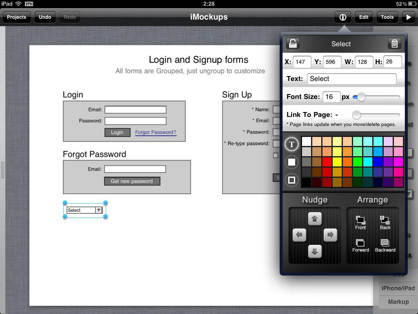Delete element using the trash icon
Image resolution: width=418 pixels, height=314 pixels.
tap(394, 43)
